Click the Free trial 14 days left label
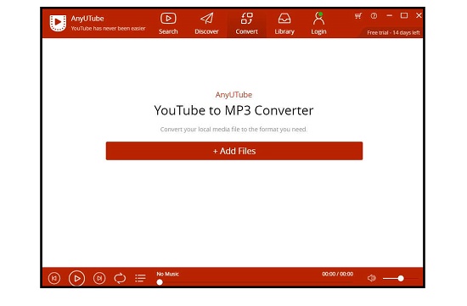Screen dimensions: 467x306 [393, 33]
